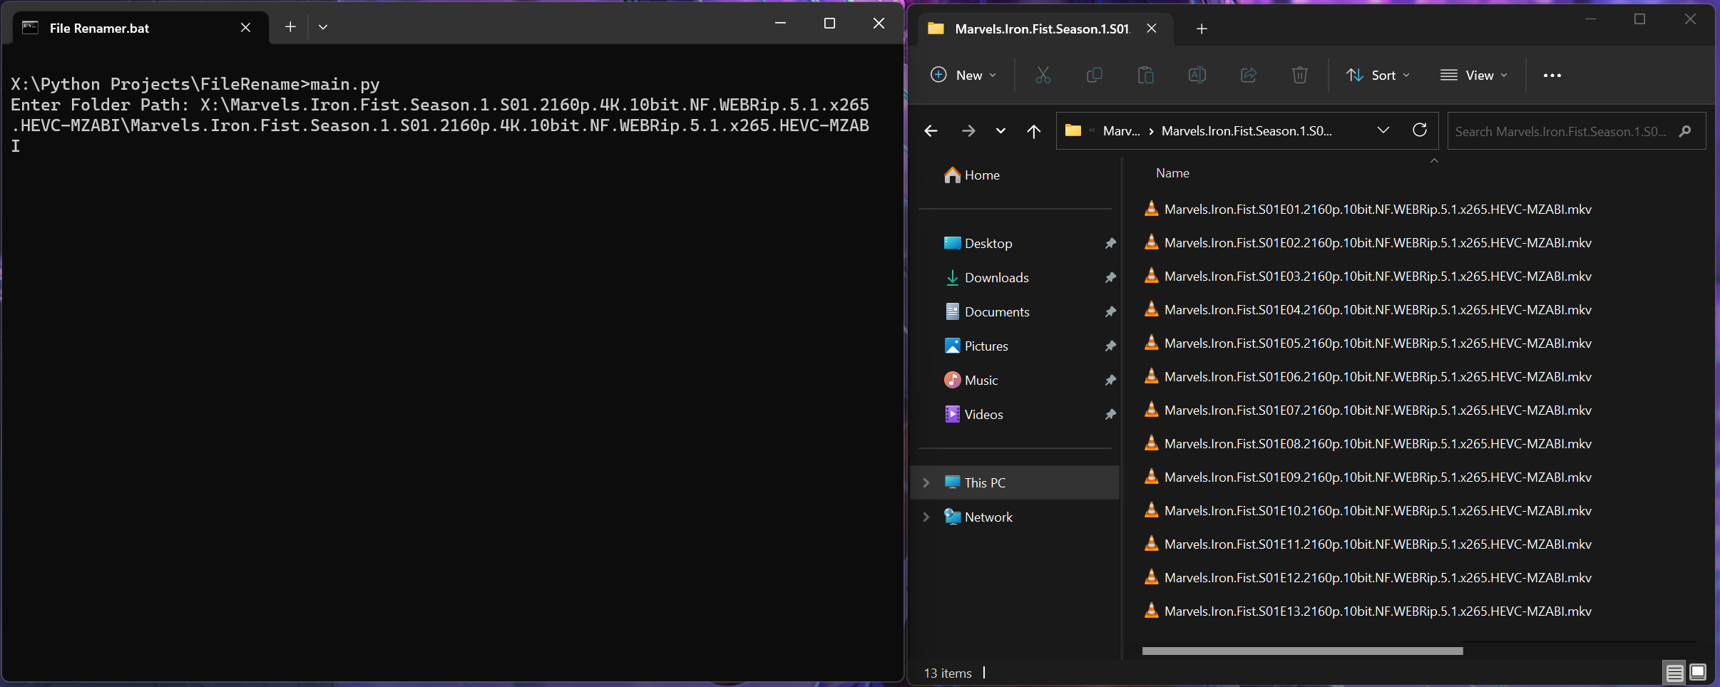Screen dimensions: 1720x687
Task: Cut the selected file using Cut icon
Action: pyautogui.click(x=1043, y=75)
